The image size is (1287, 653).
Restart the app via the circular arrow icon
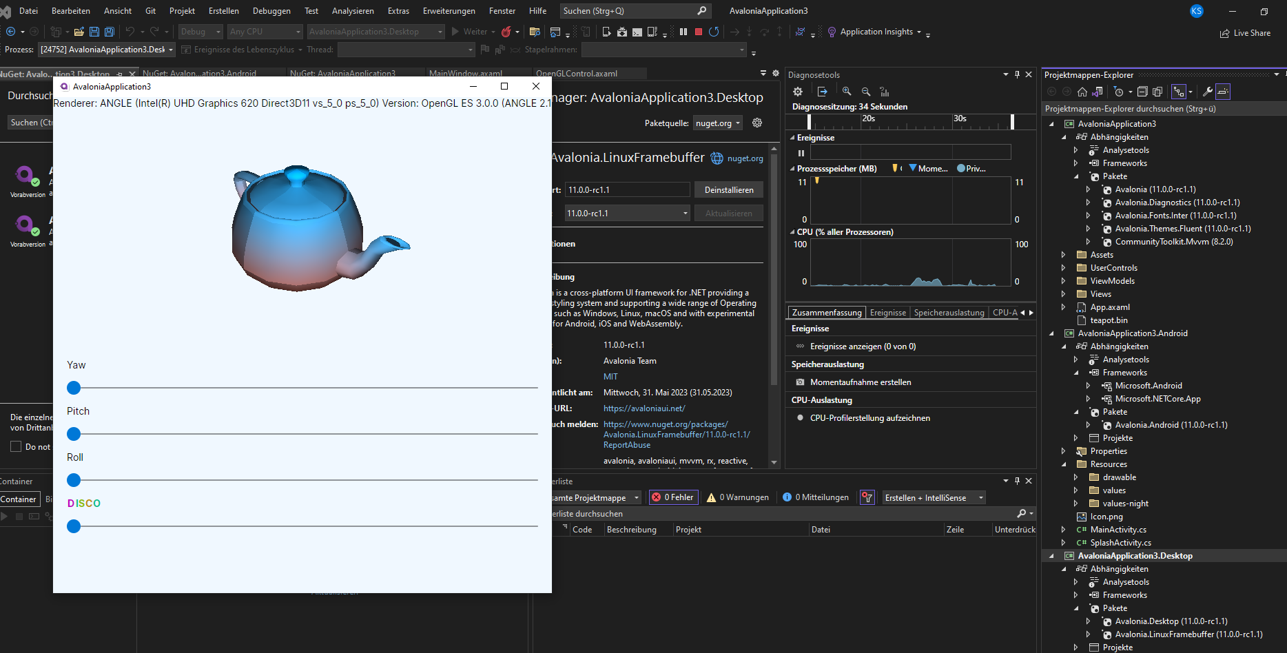714,31
